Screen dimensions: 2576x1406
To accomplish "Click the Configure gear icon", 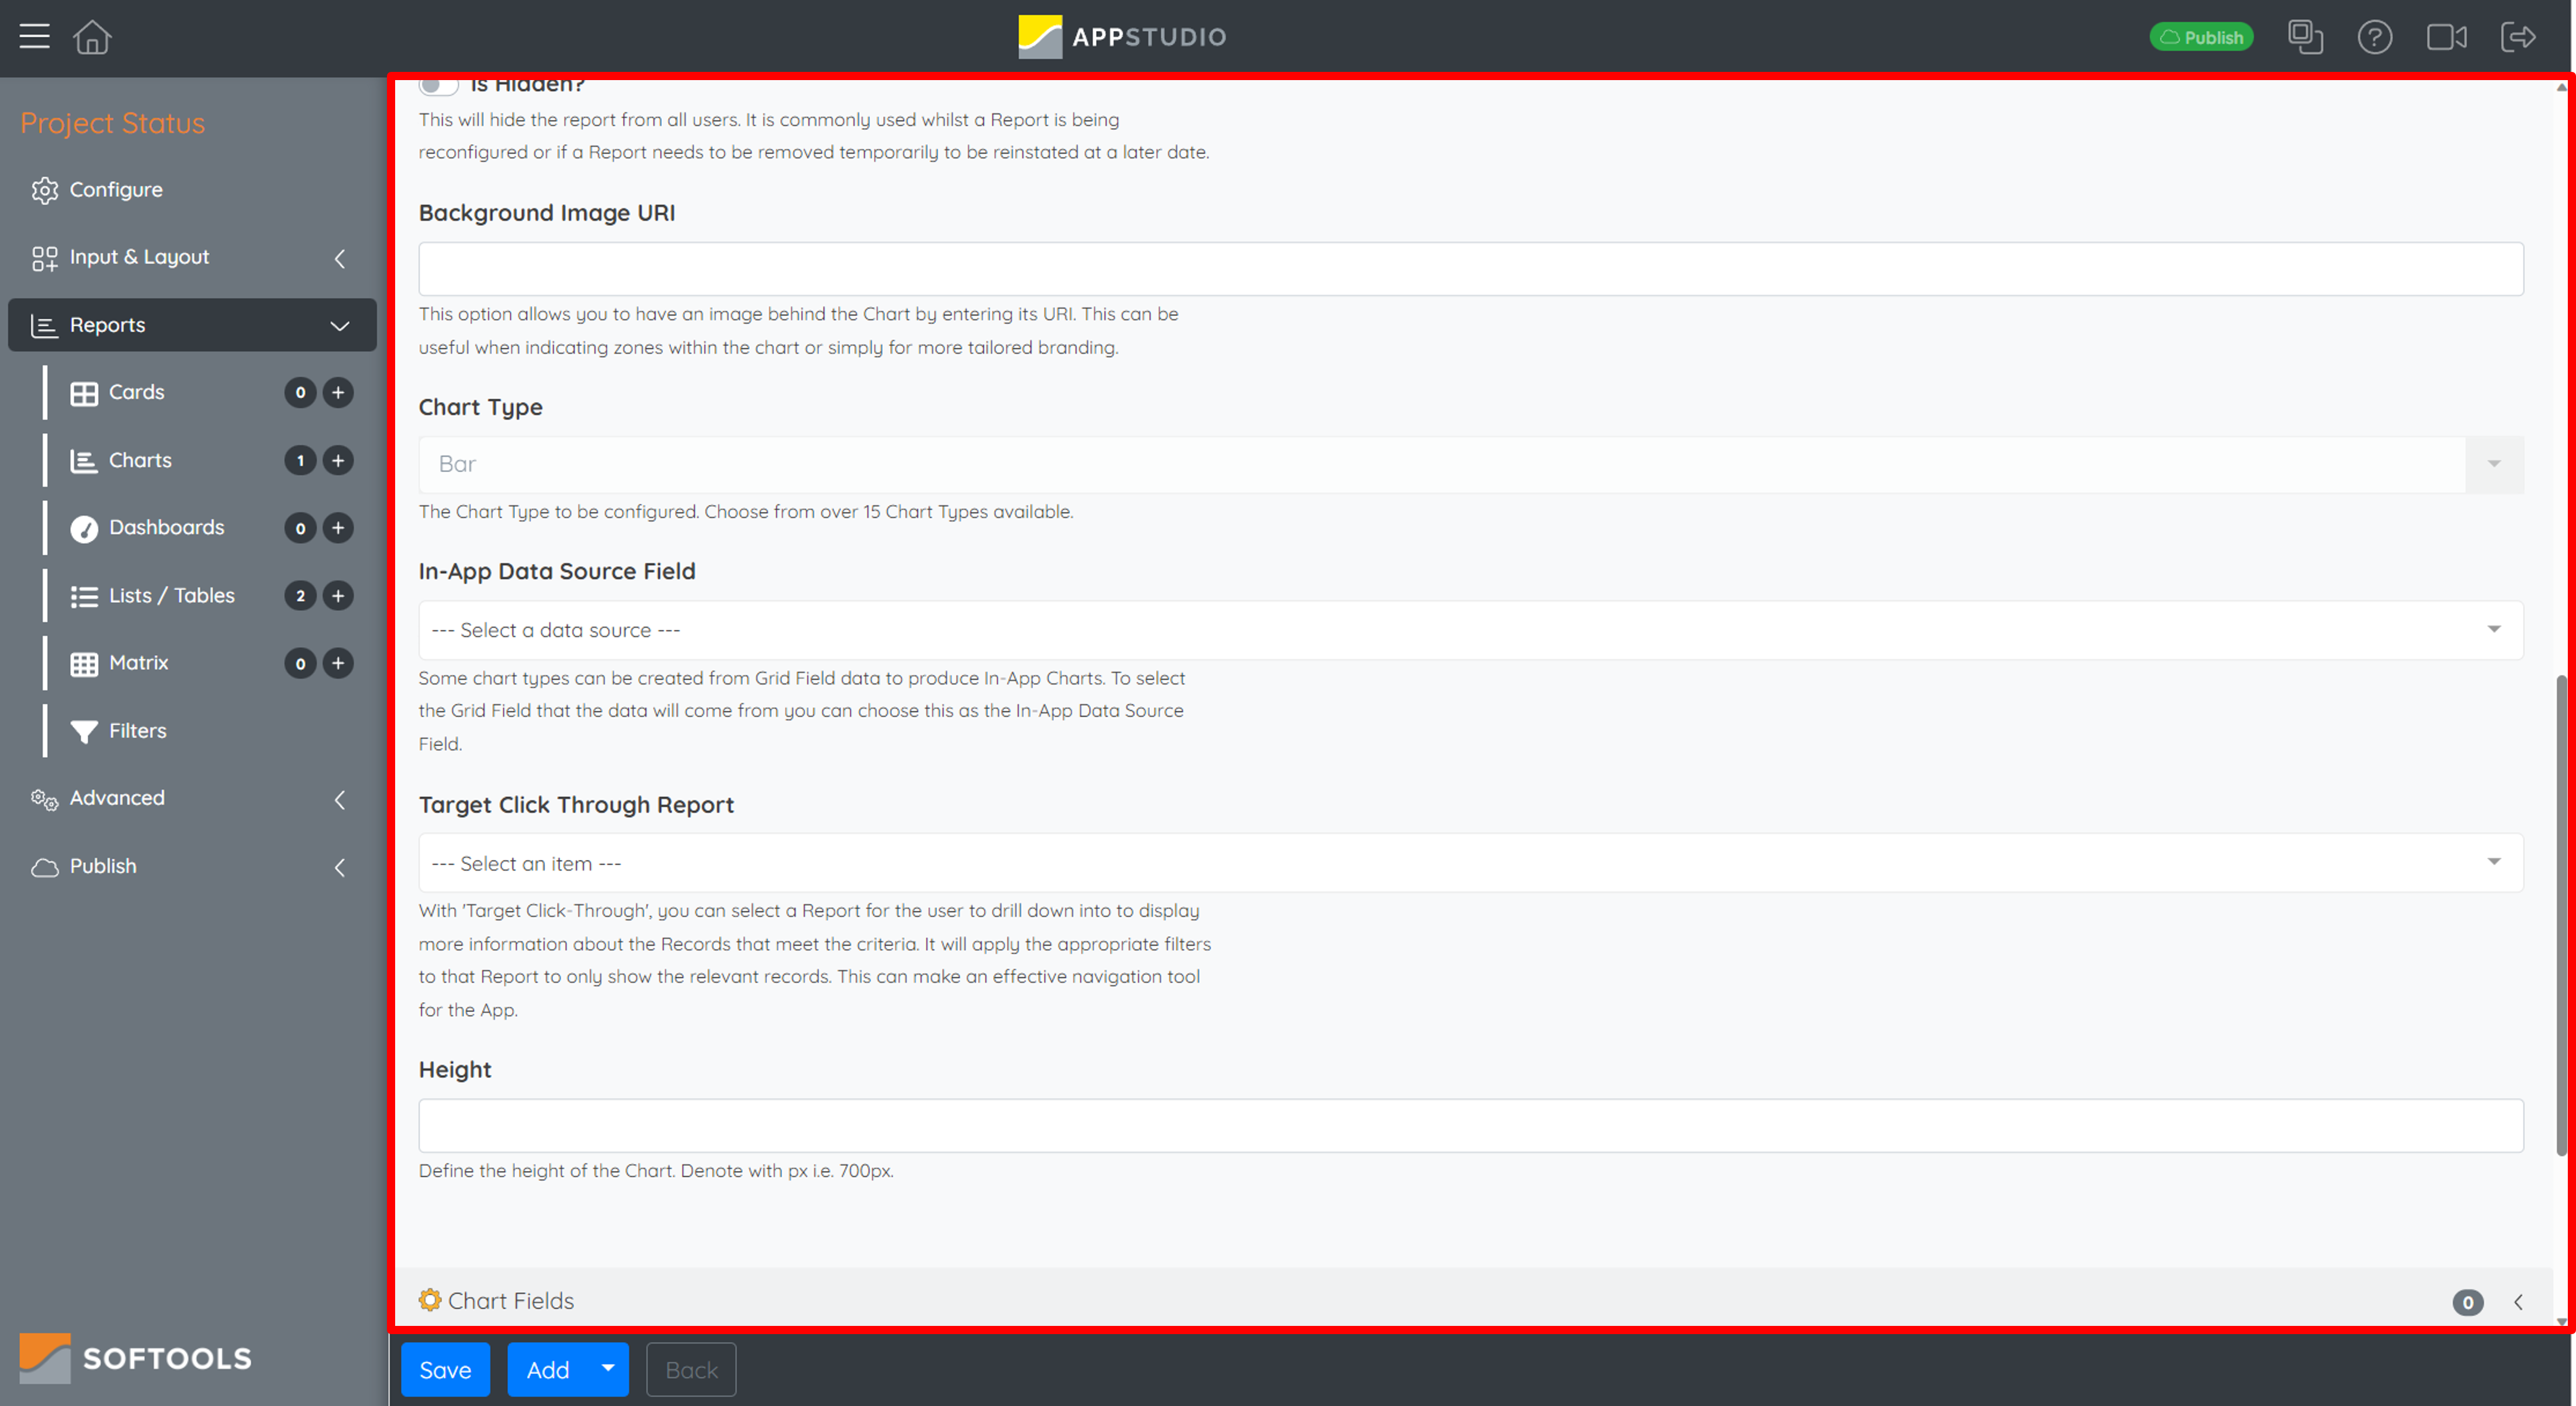I will click(44, 190).
